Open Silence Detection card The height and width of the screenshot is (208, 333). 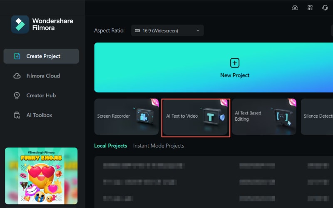coord(317,116)
